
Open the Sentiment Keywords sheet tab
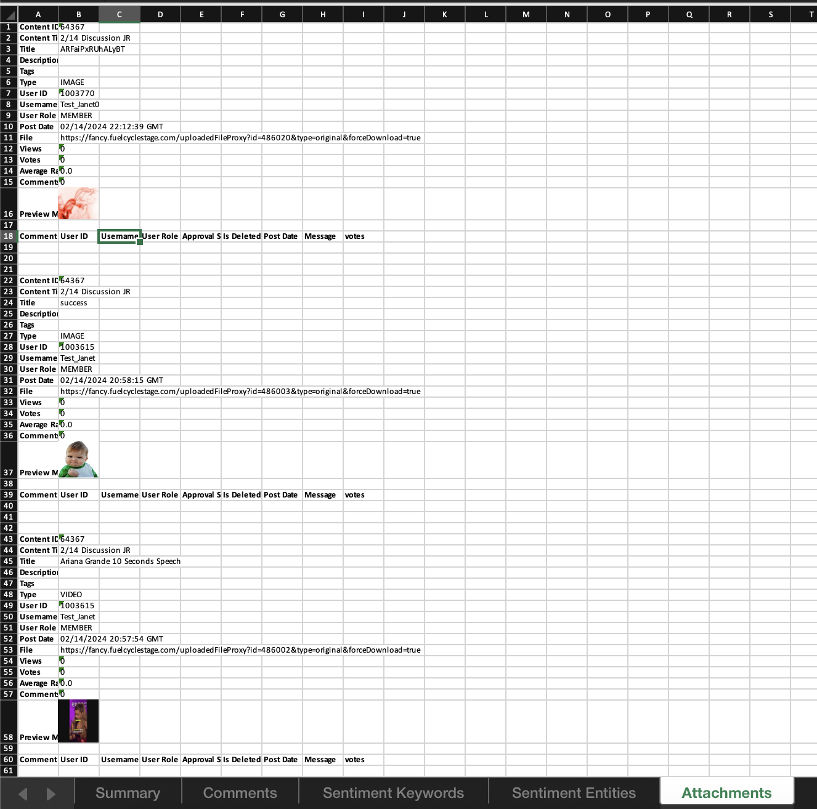pos(393,793)
